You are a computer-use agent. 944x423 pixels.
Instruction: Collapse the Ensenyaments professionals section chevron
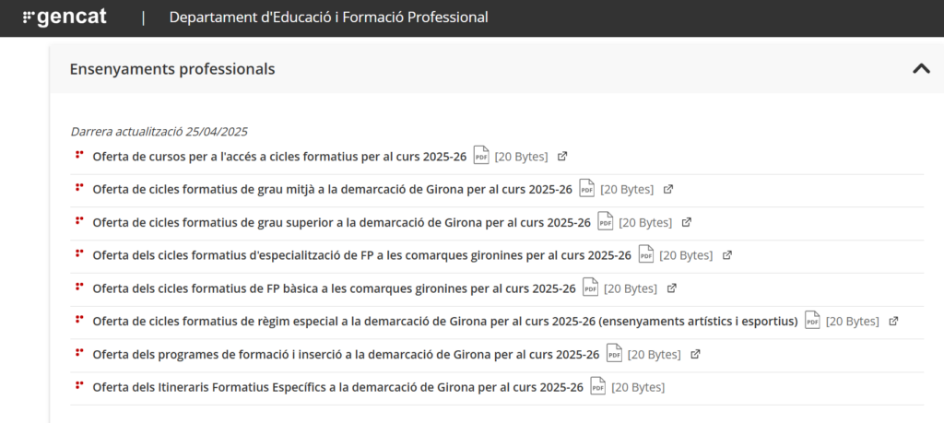click(x=920, y=68)
